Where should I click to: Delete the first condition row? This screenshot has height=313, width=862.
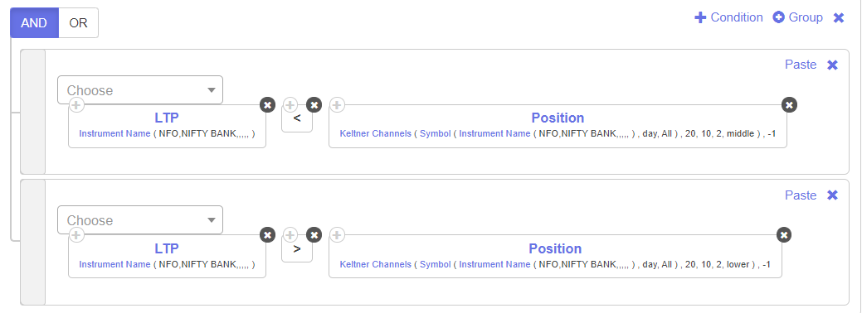pos(832,65)
